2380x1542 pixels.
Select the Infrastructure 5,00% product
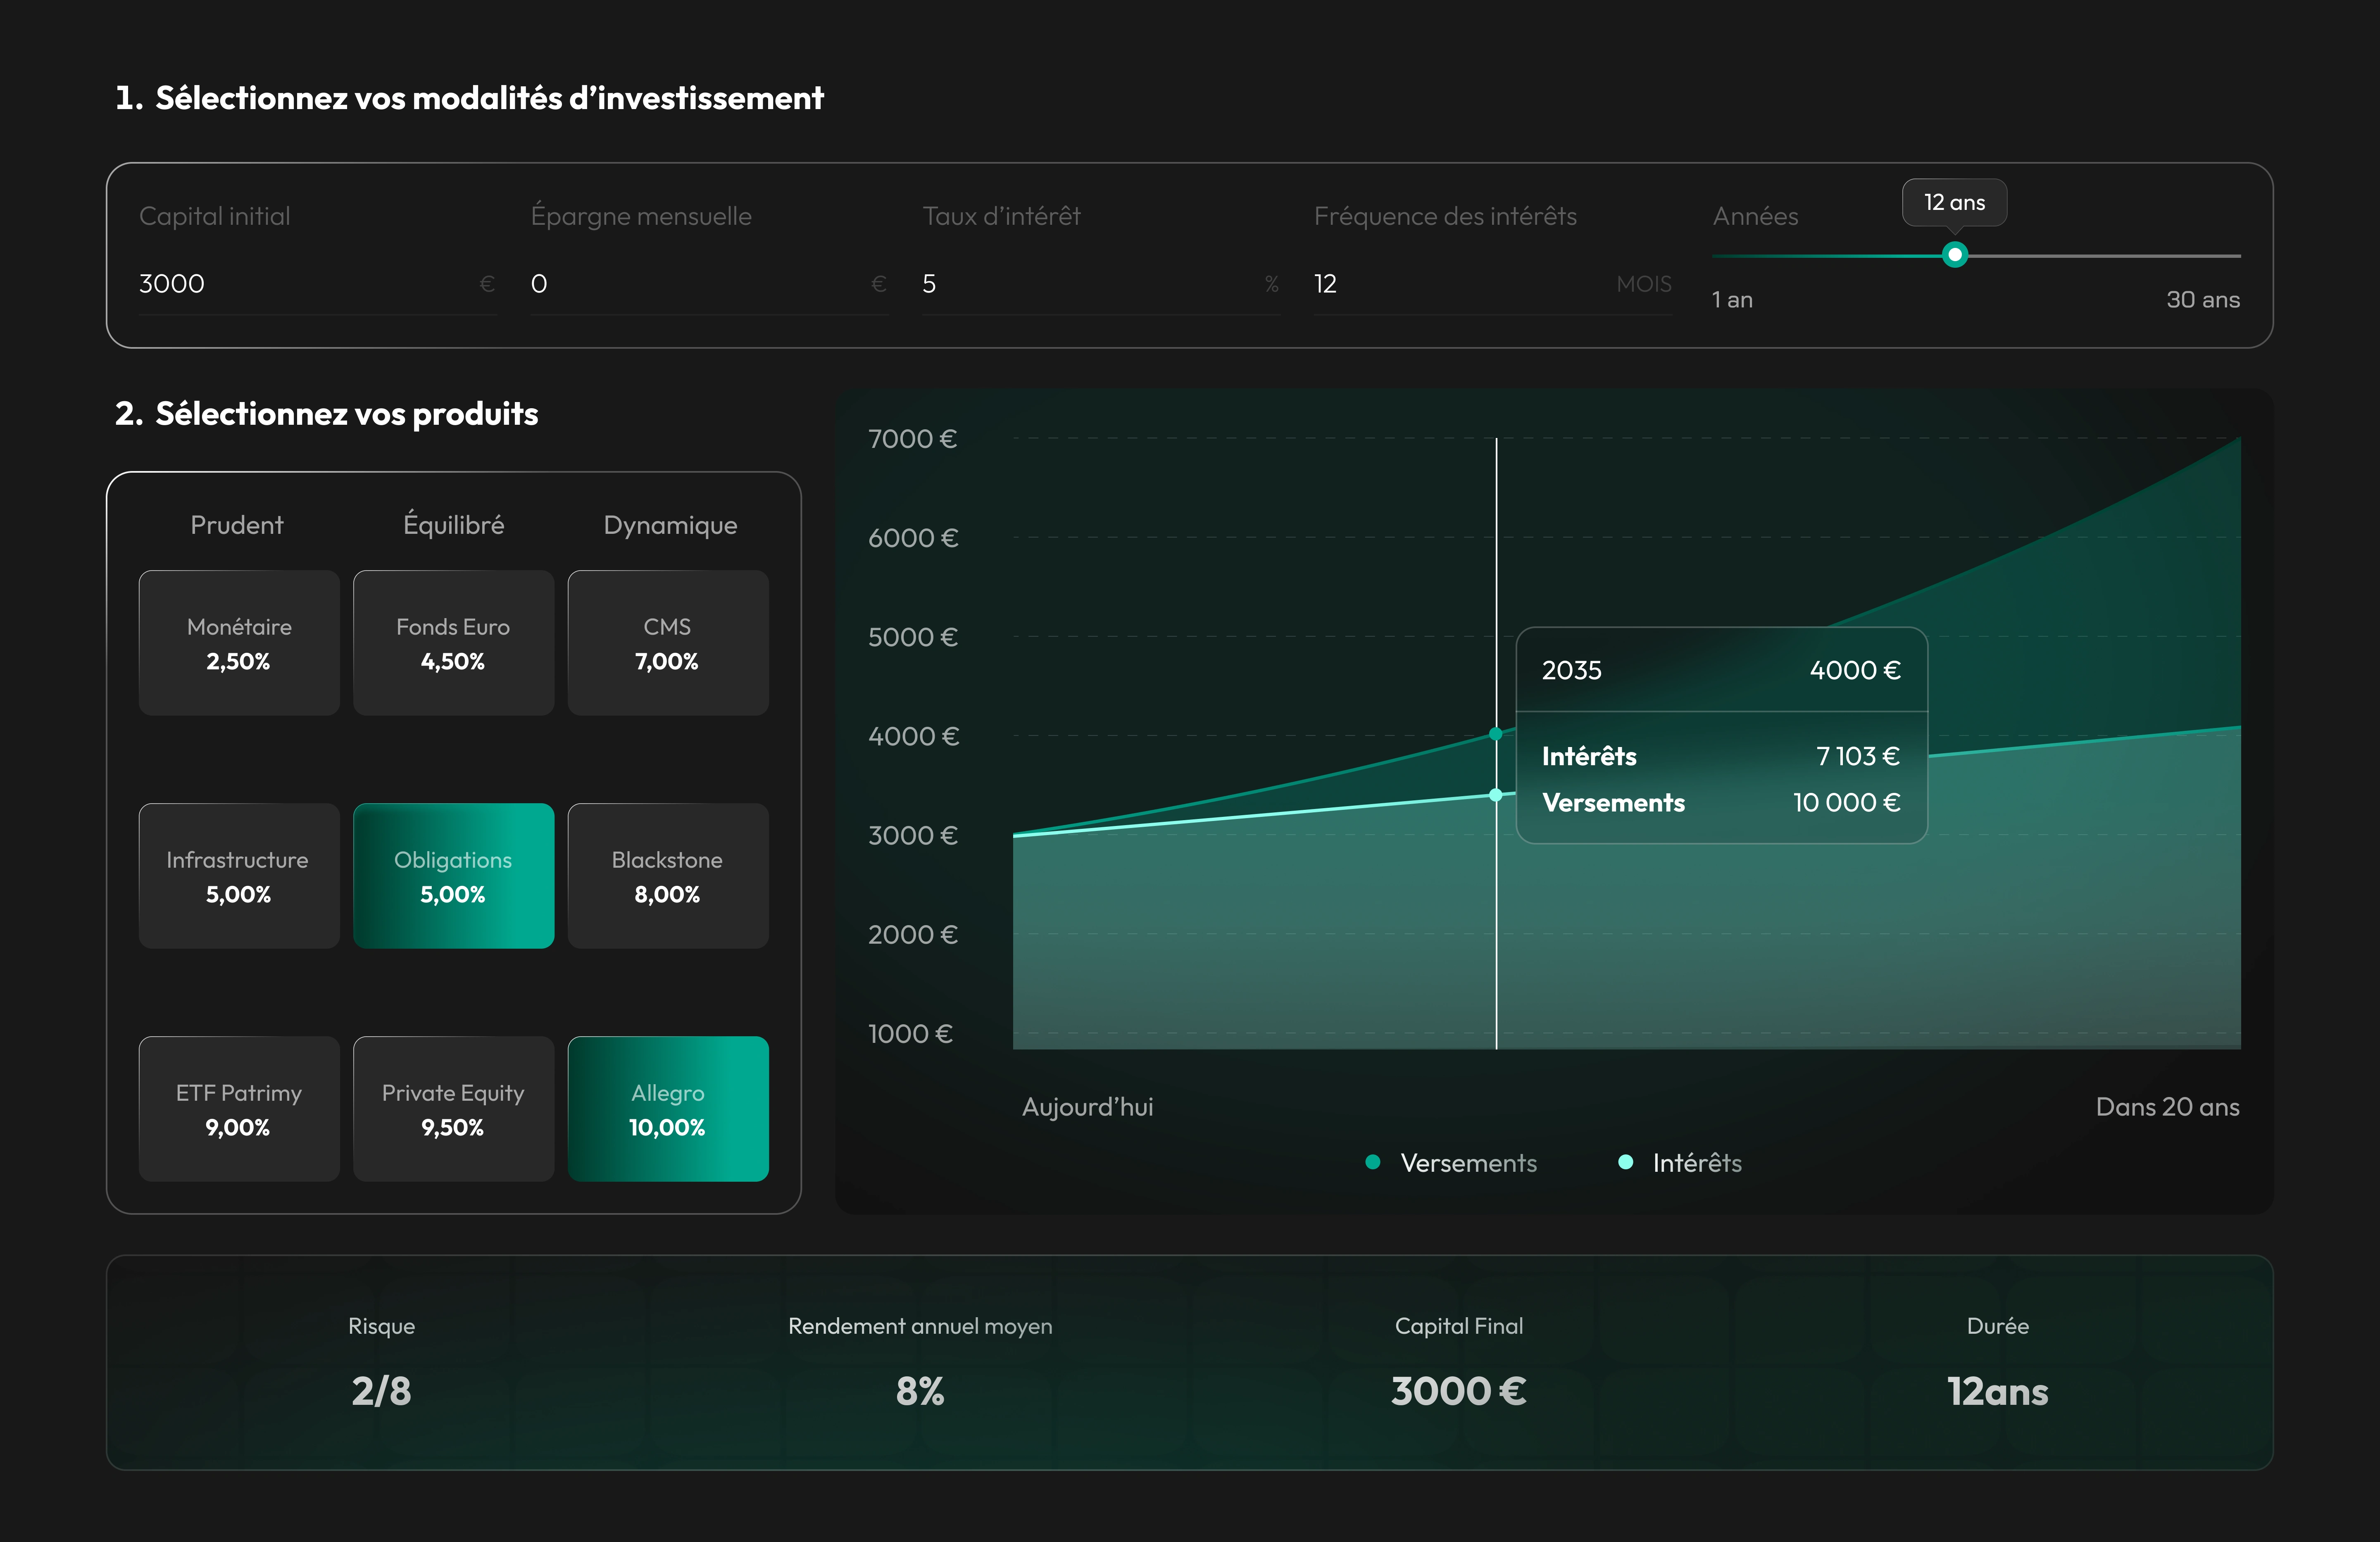238,876
